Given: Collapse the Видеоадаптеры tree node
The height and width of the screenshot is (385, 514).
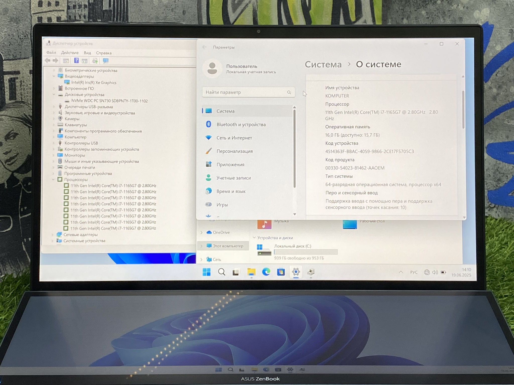Looking at the screenshot, I should tap(54, 76).
